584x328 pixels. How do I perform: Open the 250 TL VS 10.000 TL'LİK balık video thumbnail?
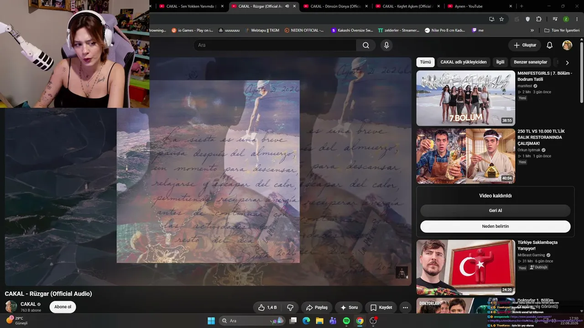pos(465,156)
